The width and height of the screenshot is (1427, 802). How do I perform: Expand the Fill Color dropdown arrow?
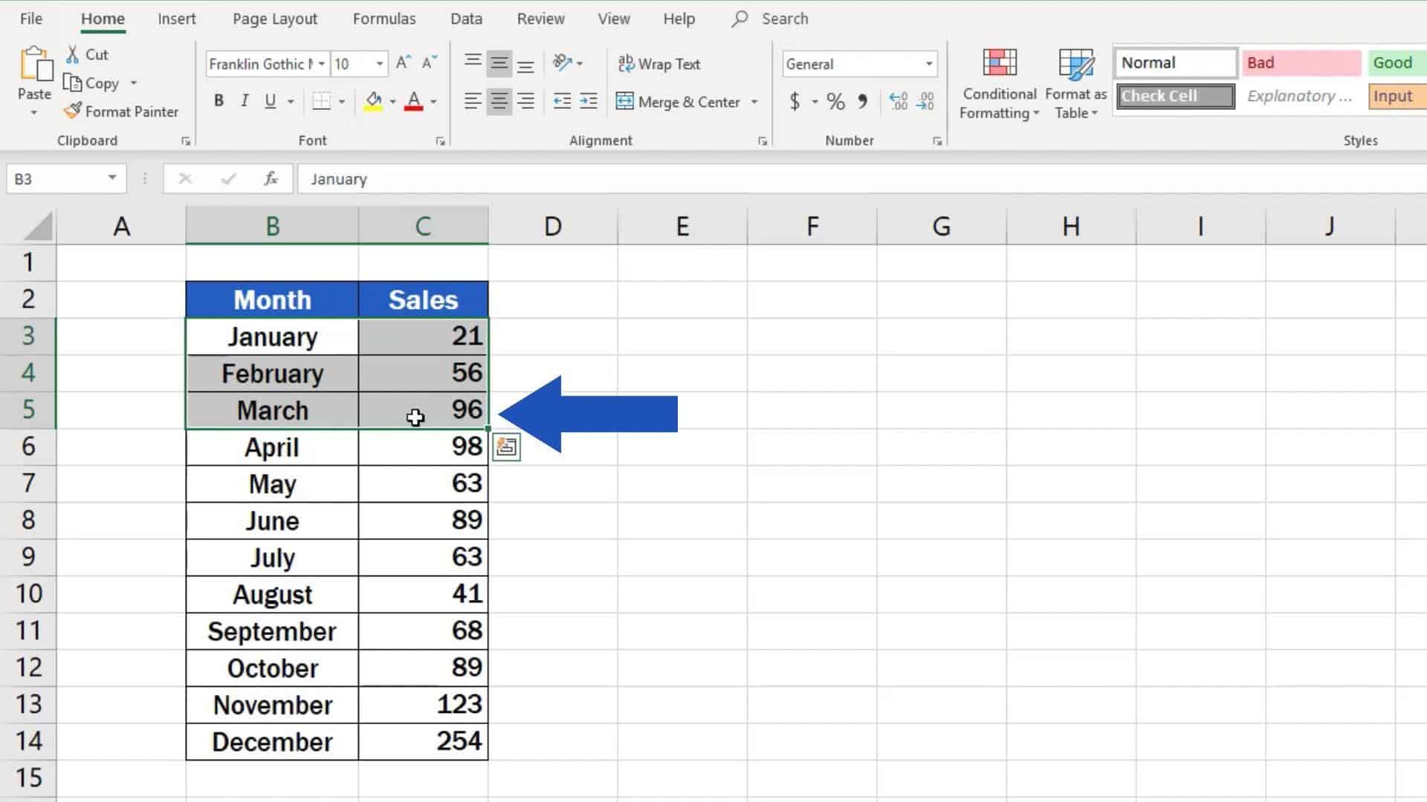(392, 101)
